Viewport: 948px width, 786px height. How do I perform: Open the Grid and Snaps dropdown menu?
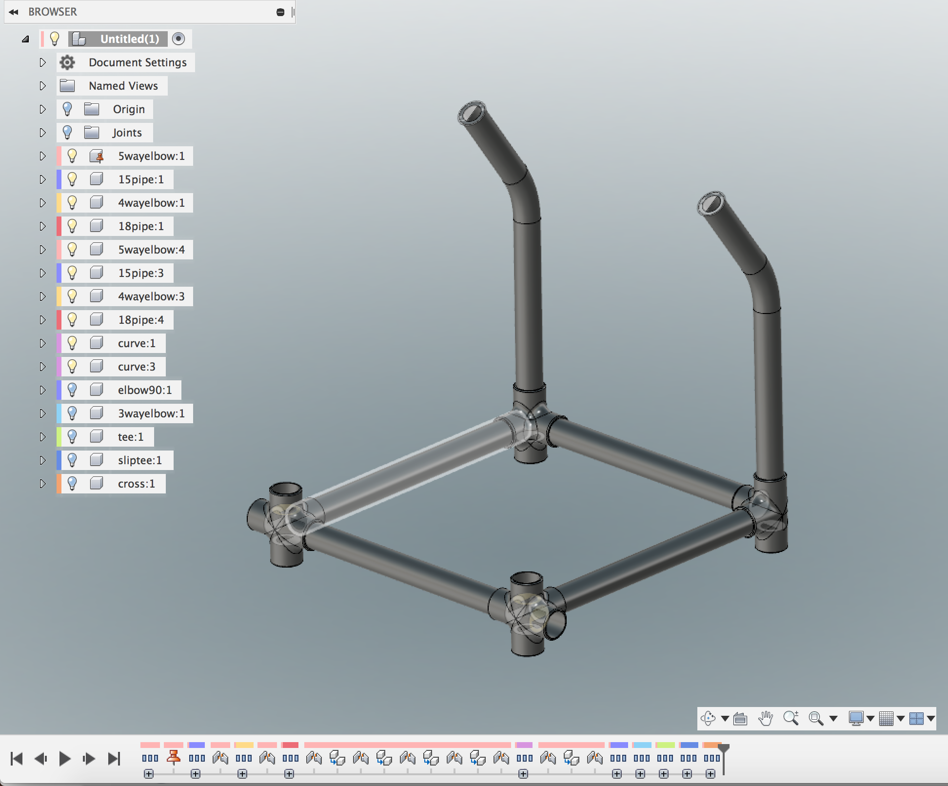click(900, 718)
